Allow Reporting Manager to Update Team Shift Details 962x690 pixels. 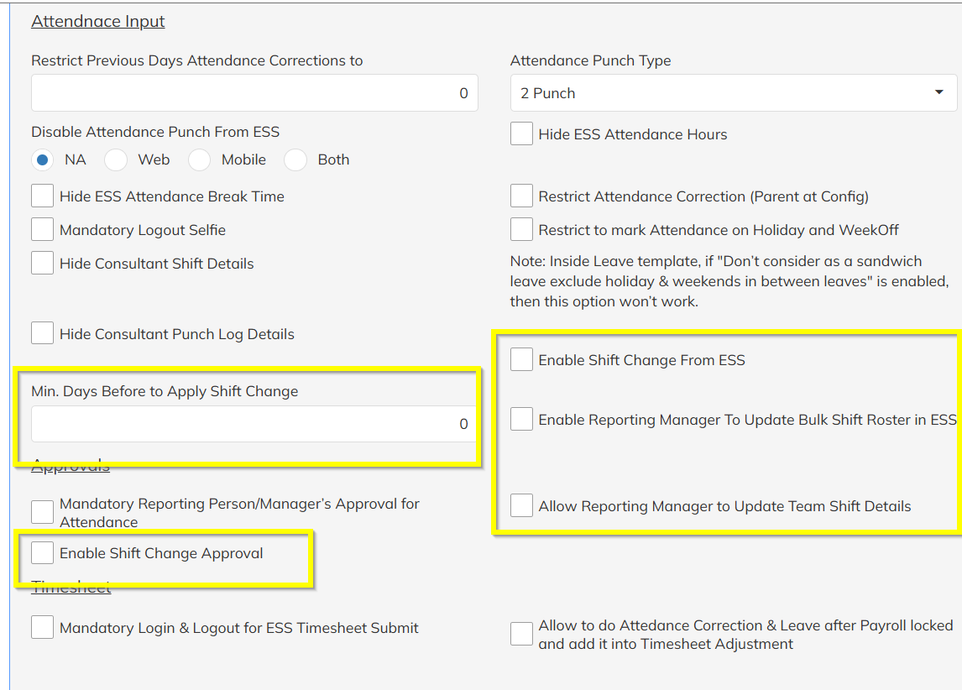[x=521, y=506]
